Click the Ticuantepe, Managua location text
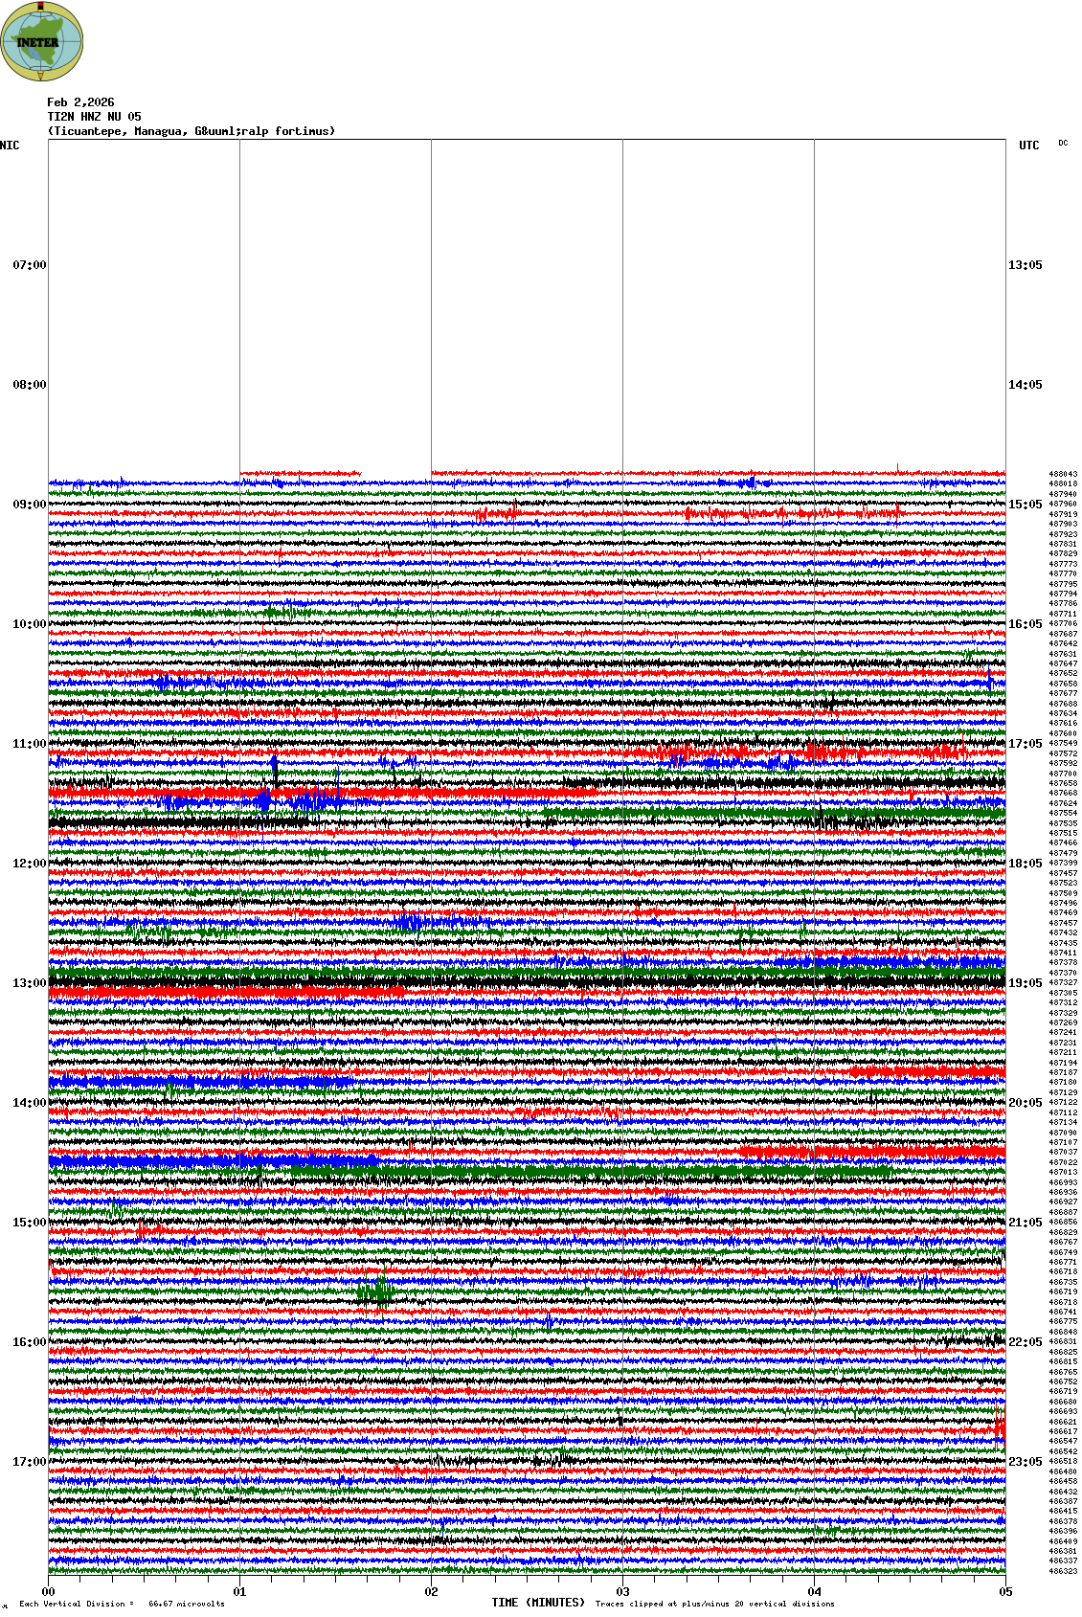 pos(192,131)
